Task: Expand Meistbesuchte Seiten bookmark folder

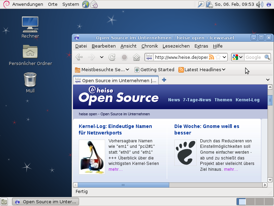Action: tap(102, 70)
